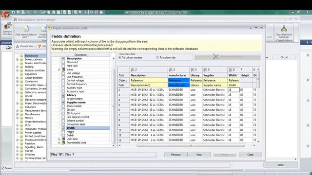This screenshot has width=312, height=175.
Task: Click the remove-association icon on column 4
Action: point(192,70)
